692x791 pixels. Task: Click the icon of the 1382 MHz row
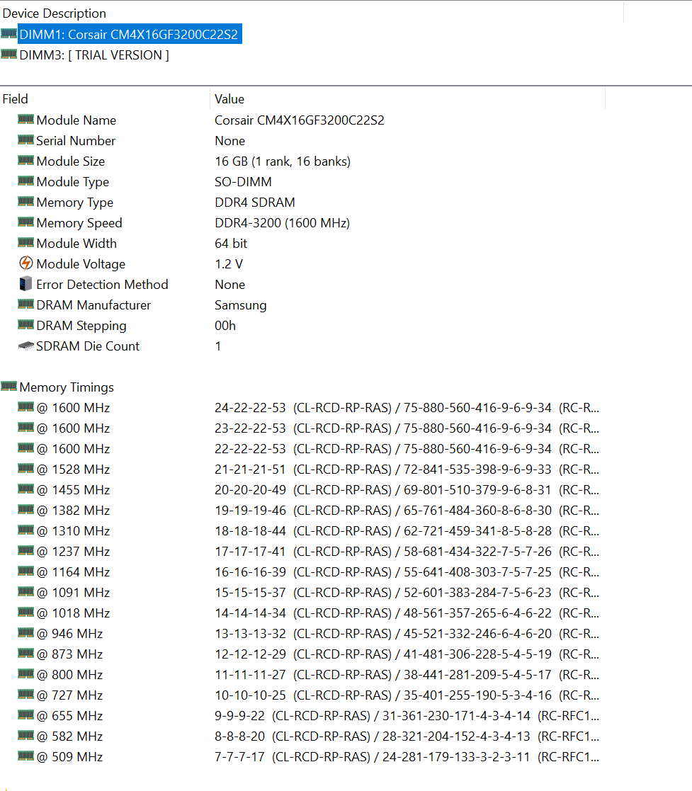pos(25,509)
